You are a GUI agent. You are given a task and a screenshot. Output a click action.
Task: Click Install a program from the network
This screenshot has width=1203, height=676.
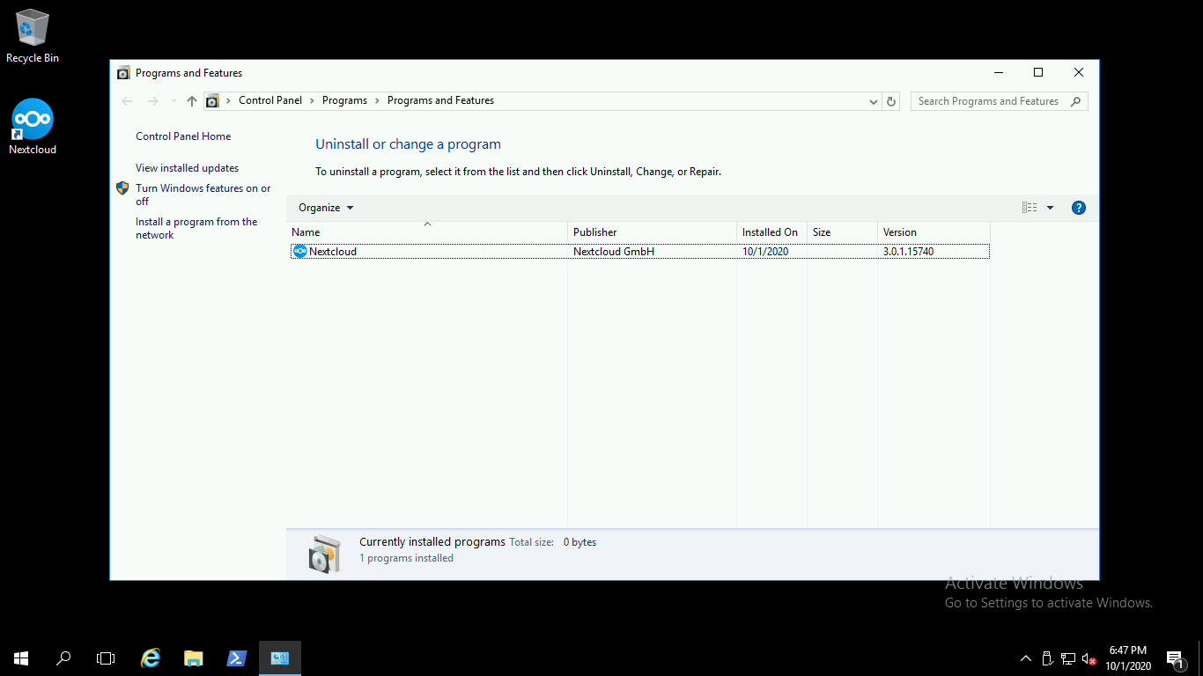pos(196,228)
